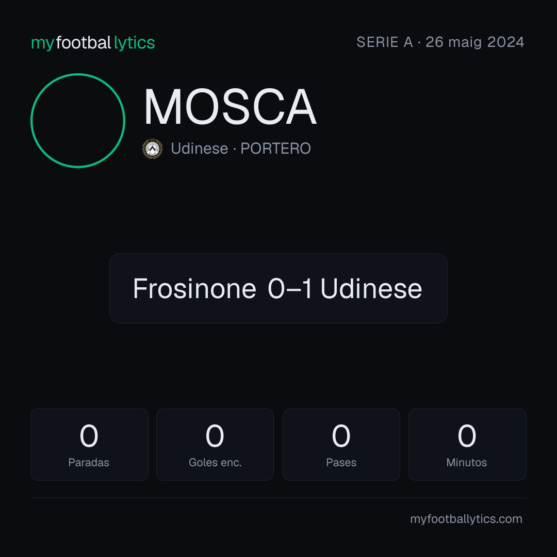
Task: Click the Udinese club crest icon
Action: coord(152,149)
